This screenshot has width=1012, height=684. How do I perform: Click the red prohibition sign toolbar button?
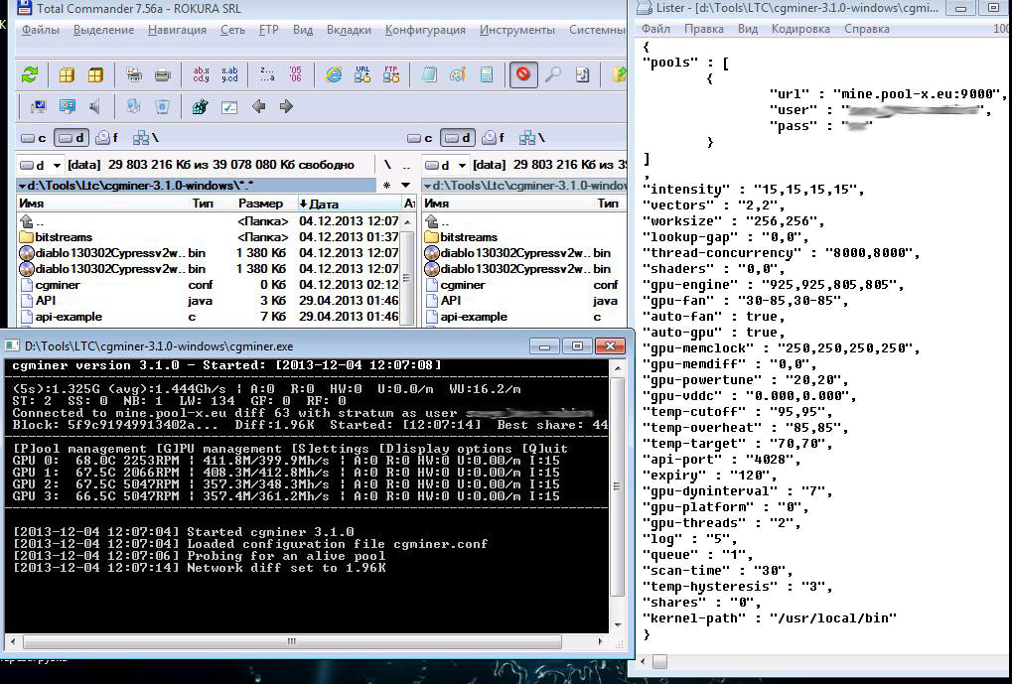click(522, 74)
